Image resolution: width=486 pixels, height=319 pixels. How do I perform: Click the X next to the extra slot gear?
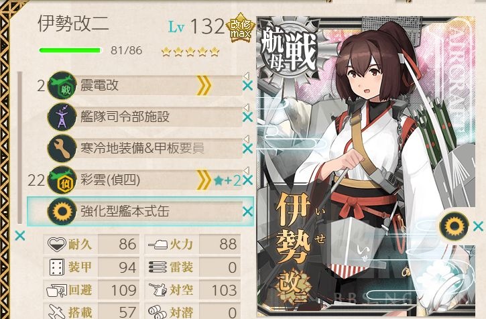(478, 227)
